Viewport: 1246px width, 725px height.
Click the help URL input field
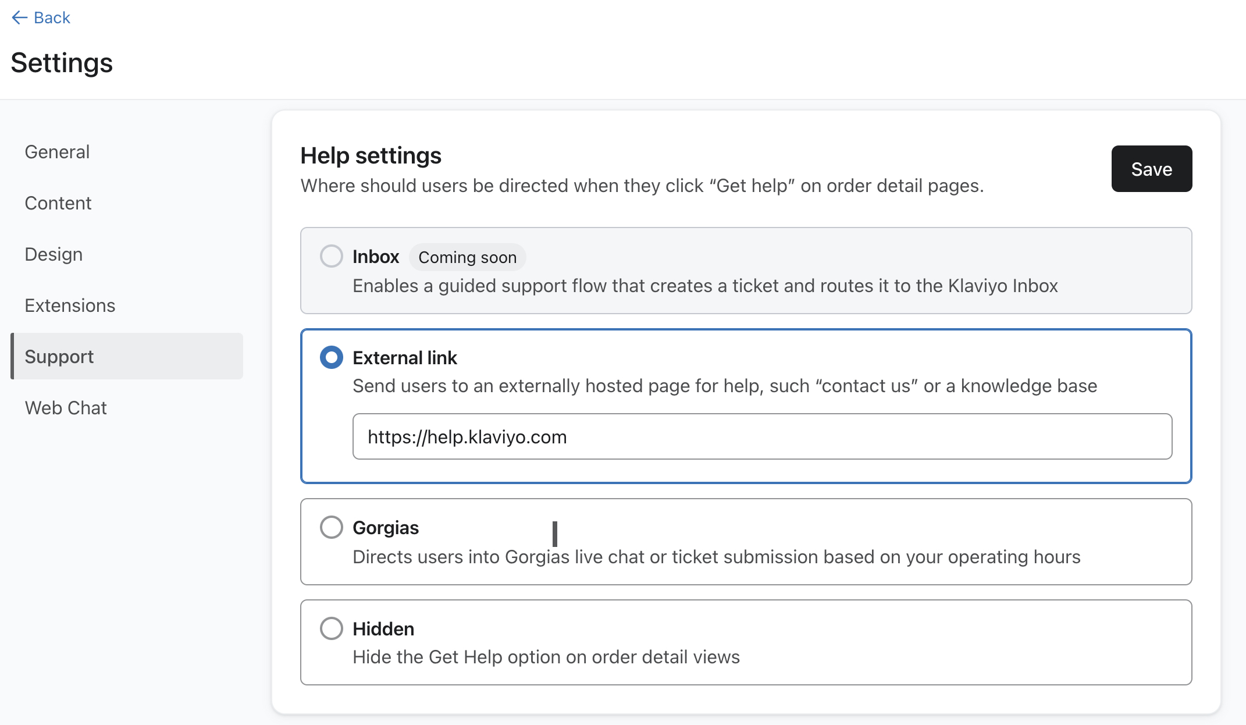(763, 437)
